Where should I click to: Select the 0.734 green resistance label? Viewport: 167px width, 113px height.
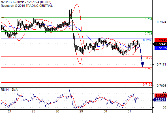click(148, 19)
